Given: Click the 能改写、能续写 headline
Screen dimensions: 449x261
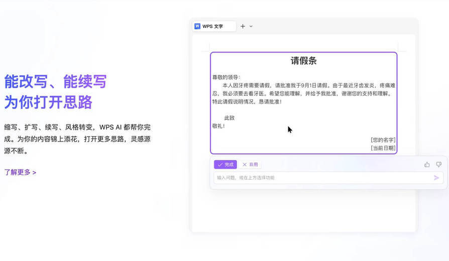Looking at the screenshot, I should [55, 81].
